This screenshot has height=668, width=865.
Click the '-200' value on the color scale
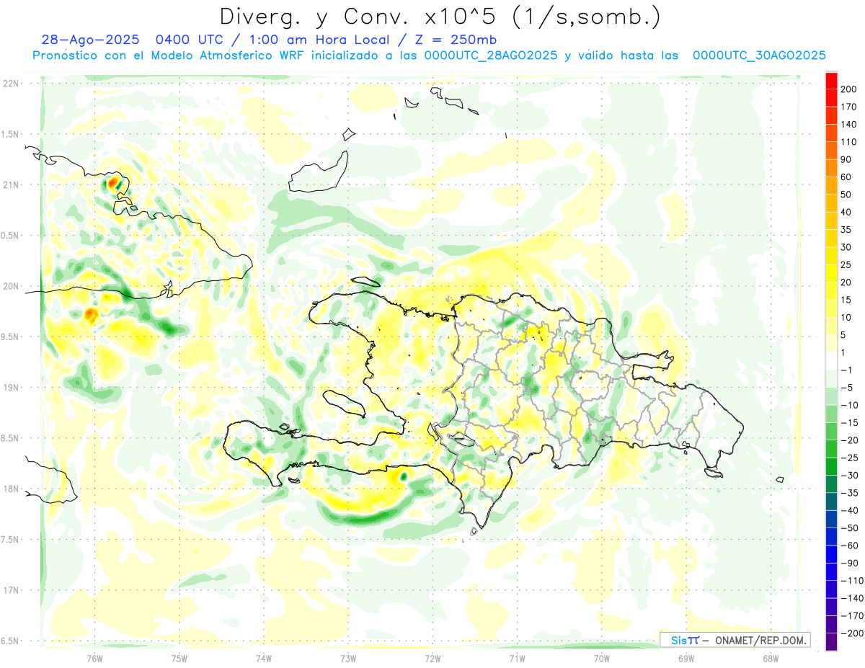[851, 633]
